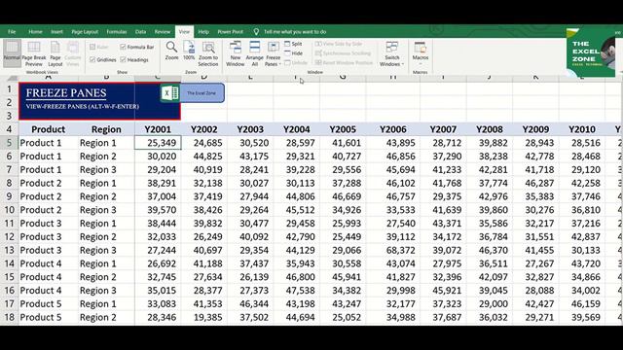Click Arrange All windows

pyautogui.click(x=255, y=54)
